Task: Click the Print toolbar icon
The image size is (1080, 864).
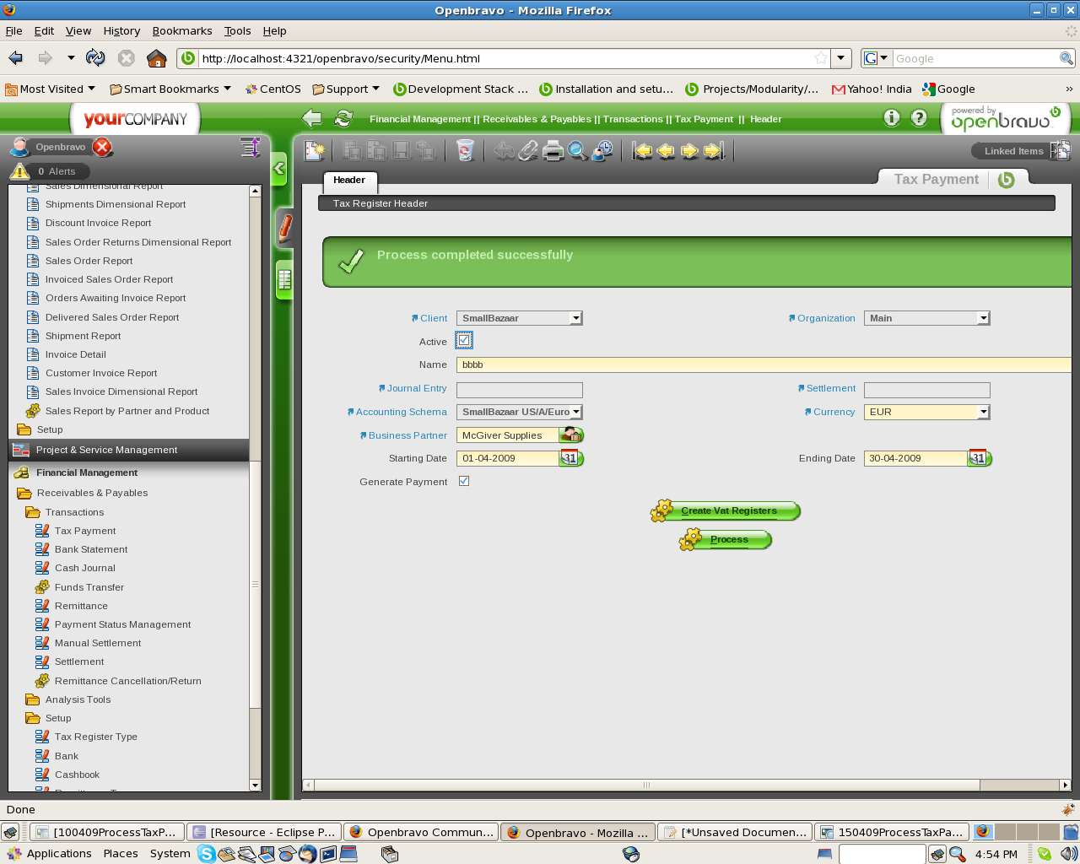Action: pos(553,151)
